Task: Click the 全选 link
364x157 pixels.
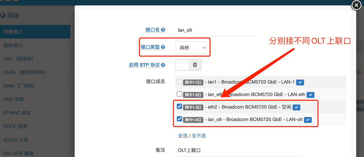Action: (x=183, y=136)
